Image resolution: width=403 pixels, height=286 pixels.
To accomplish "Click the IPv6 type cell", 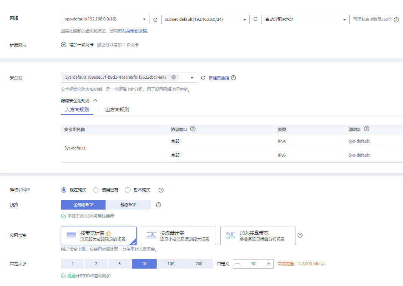I will [310, 155].
